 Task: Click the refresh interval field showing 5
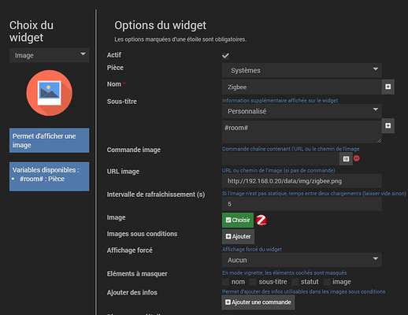302,204
